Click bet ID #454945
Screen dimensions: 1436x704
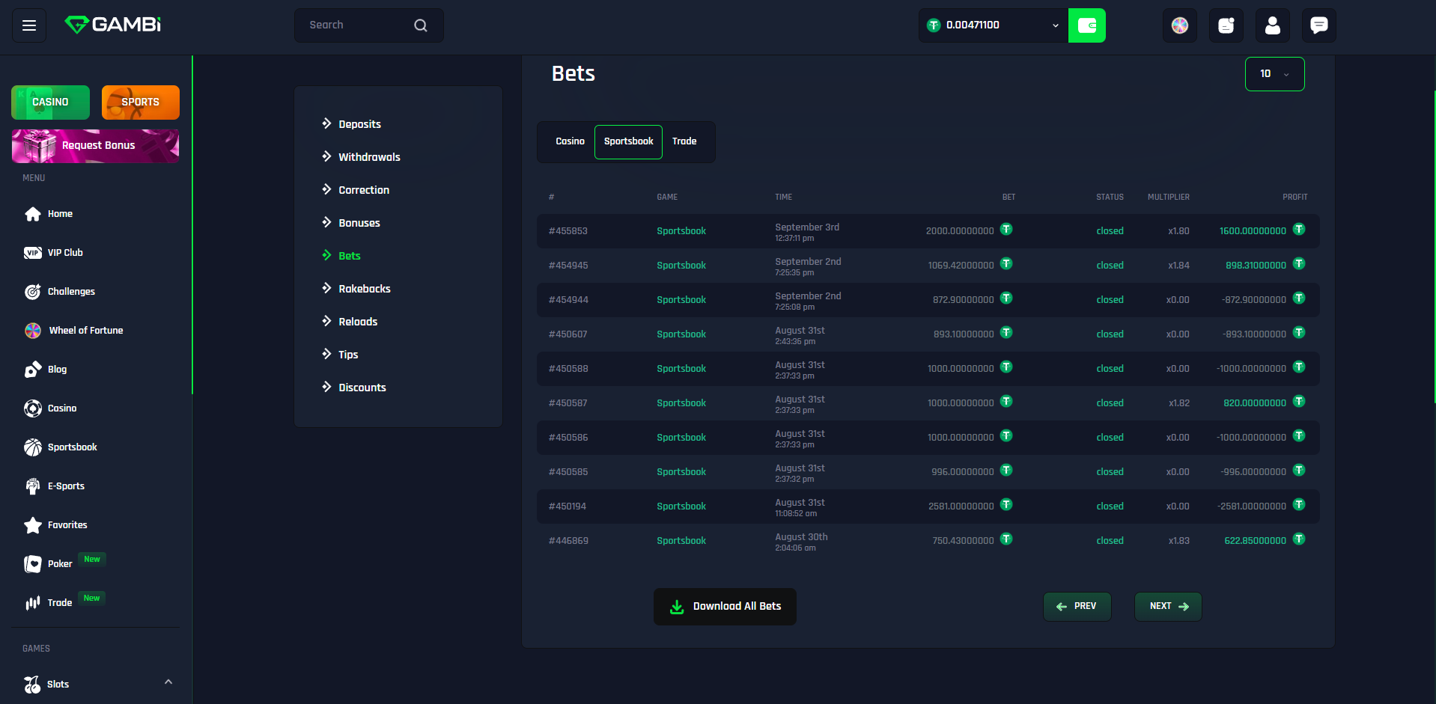point(568,266)
